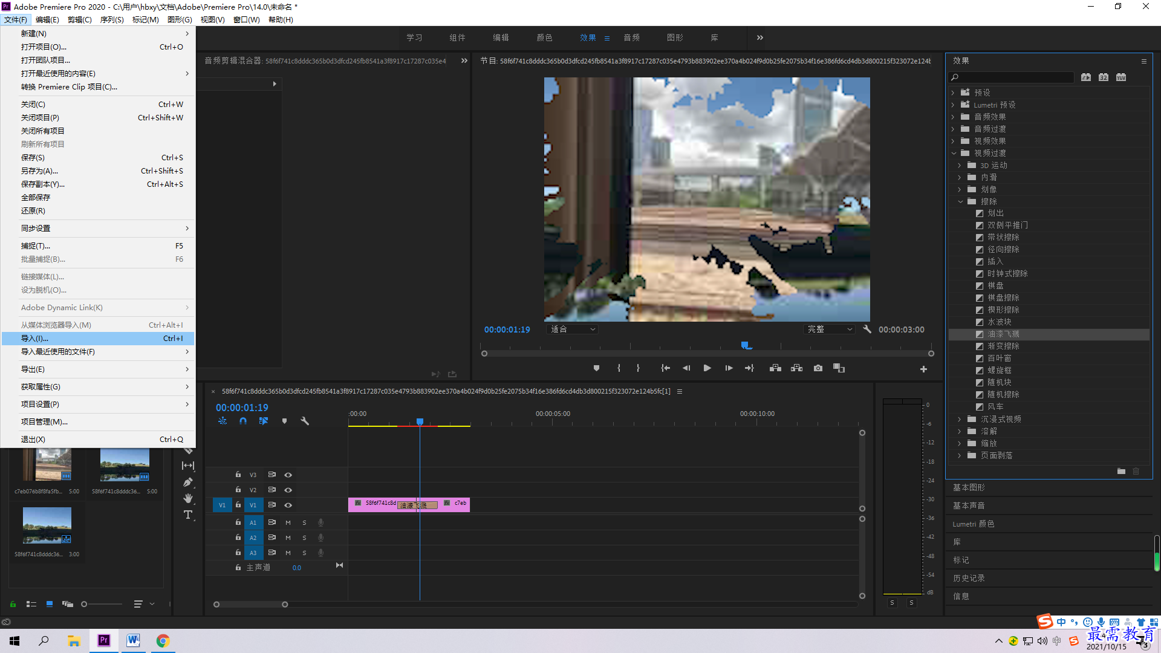The width and height of the screenshot is (1161, 653).
Task: Open the button editor plus icon
Action: point(923,369)
